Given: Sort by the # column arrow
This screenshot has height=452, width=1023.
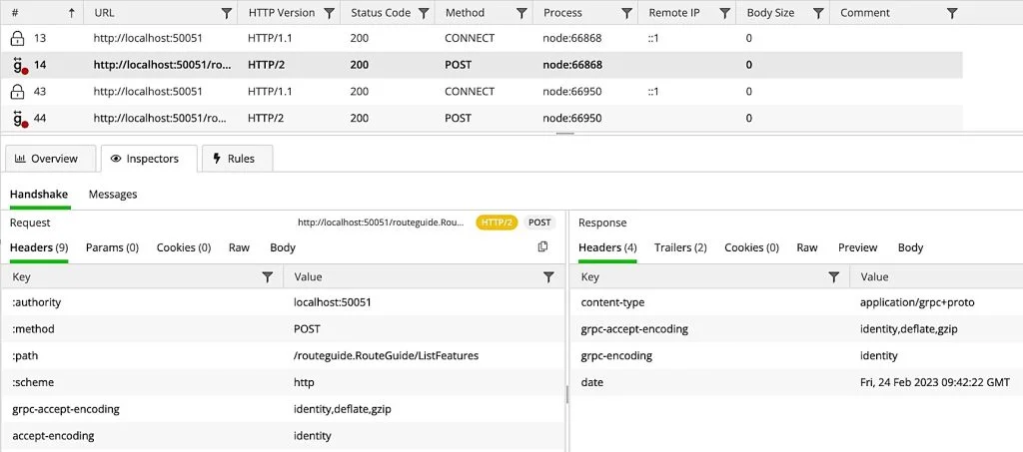Looking at the screenshot, I should click(71, 13).
